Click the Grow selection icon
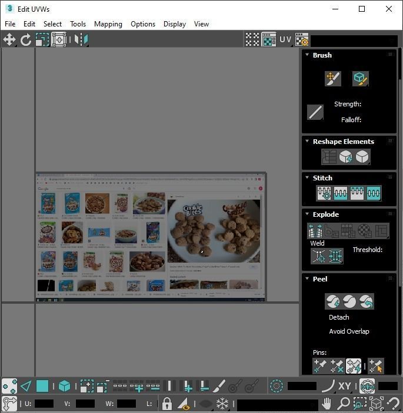Image resolution: width=403 pixels, height=413 pixels. (86, 386)
